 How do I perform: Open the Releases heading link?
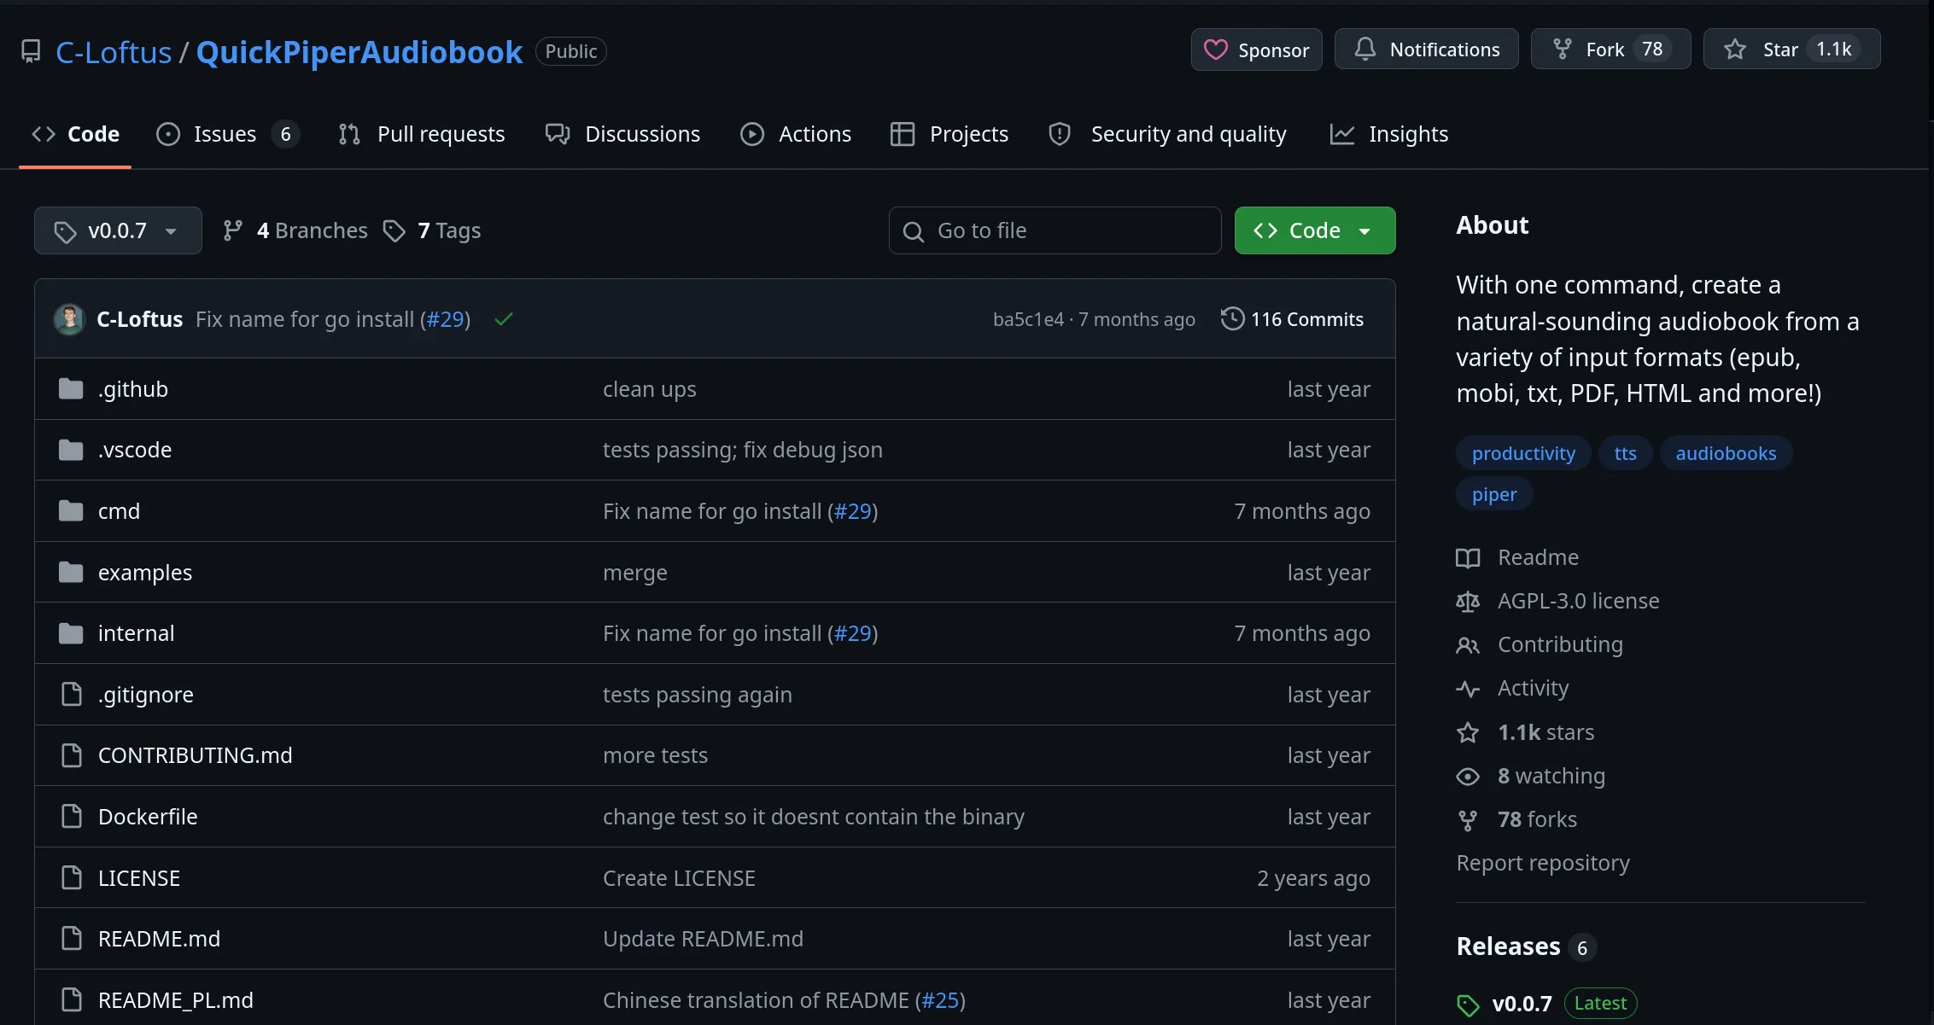[x=1526, y=946]
